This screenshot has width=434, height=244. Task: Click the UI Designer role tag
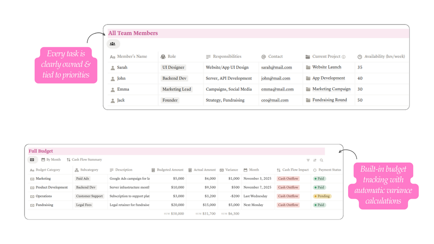173,67
